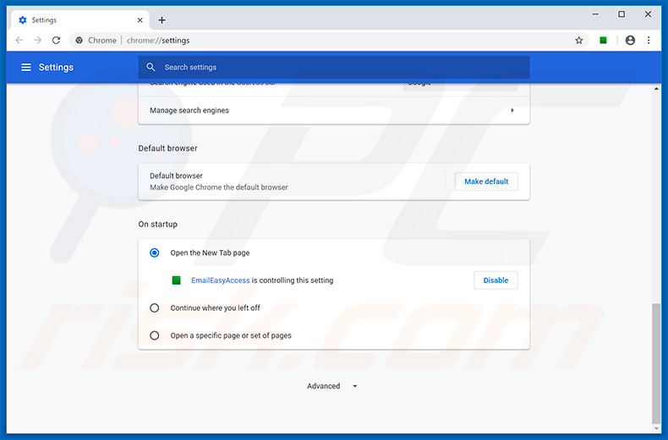Minimize the Chrome window
The width and height of the screenshot is (668, 440).
coord(595,14)
